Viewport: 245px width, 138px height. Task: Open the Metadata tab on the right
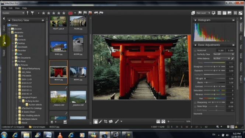click(241, 67)
